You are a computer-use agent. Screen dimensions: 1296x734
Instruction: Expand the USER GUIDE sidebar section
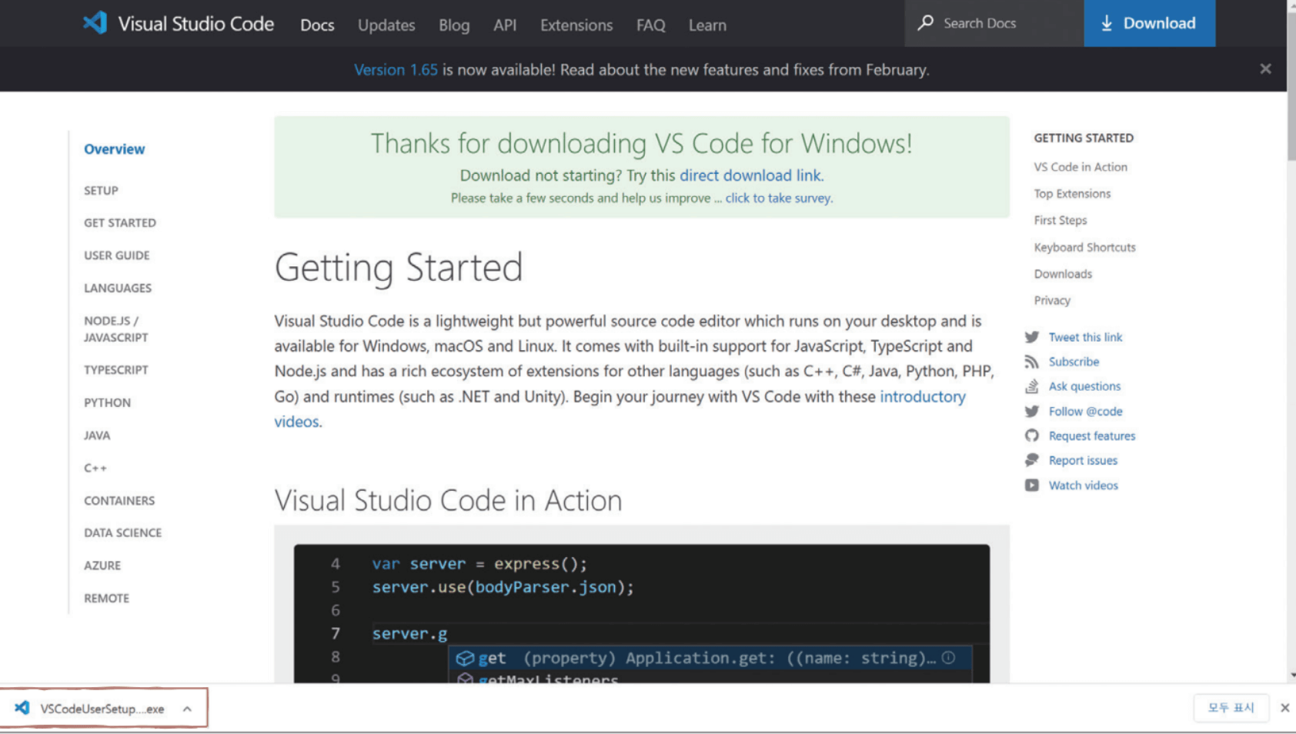tap(117, 255)
